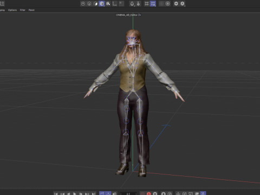Screen dimensions: 260x195
Task: Click the magnet-shaped U icon in toolbar
Action: (x=132, y=4)
